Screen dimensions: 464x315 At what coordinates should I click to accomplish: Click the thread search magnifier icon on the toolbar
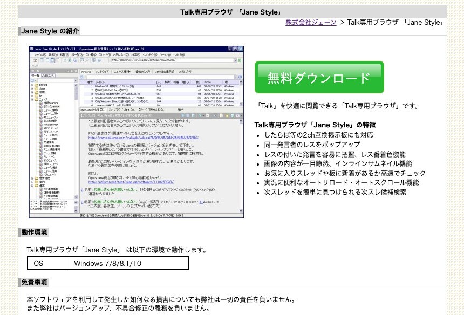click(x=87, y=60)
